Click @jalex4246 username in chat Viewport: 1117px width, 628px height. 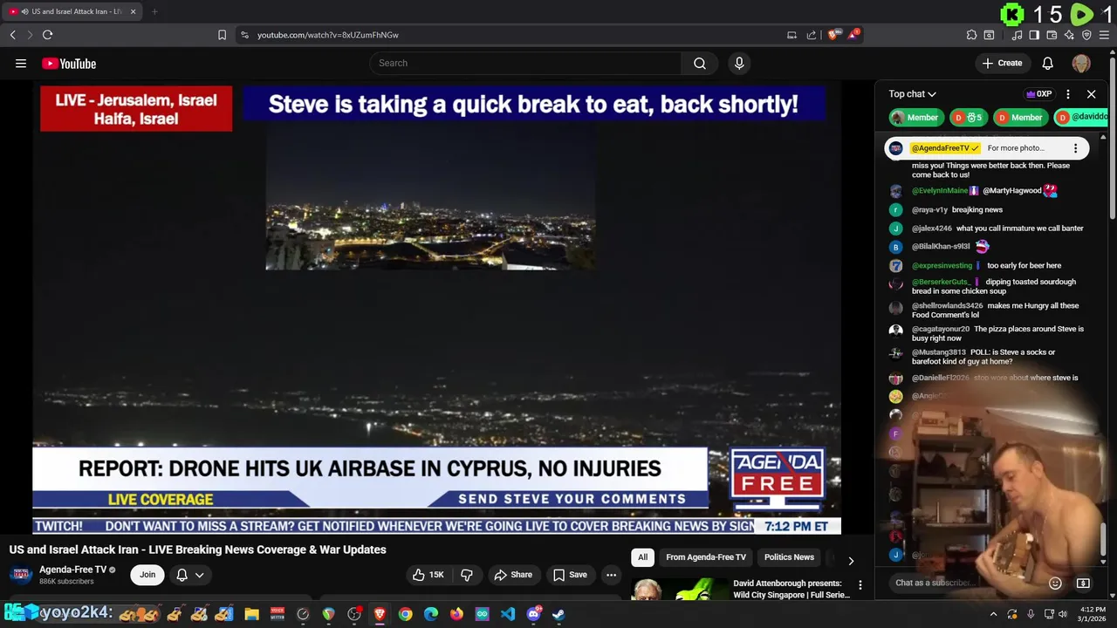932,229
